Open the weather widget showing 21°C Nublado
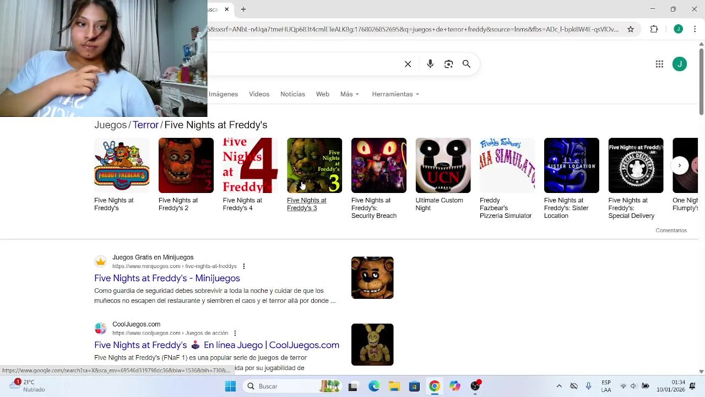 28,386
